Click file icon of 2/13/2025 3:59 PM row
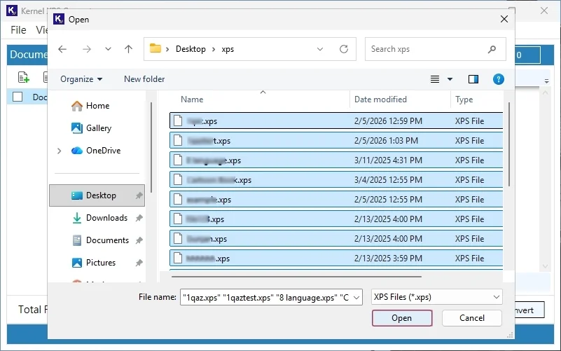 178,258
